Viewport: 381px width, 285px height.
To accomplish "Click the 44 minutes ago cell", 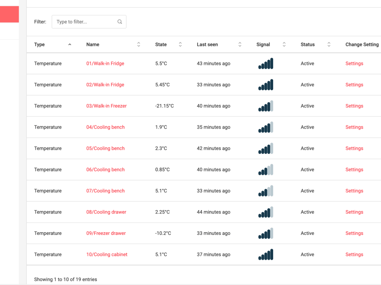I will click(214, 212).
